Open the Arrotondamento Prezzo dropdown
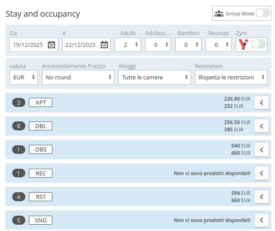The width and height of the screenshot is (275, 231). (x=78, y=77)
